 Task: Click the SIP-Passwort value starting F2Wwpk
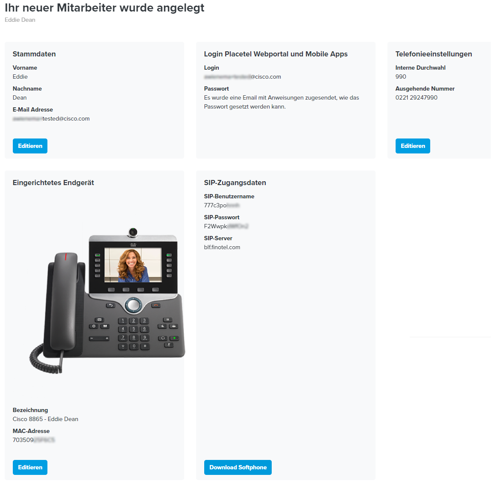(x=226, y=226)
